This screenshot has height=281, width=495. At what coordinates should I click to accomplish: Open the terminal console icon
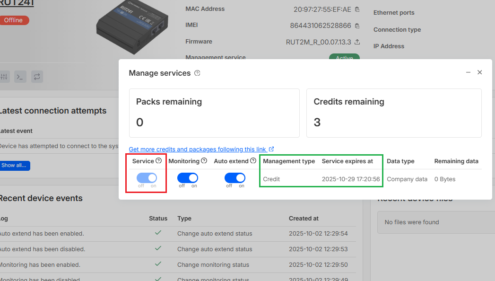pyautogui.click(x=20, y=77)
